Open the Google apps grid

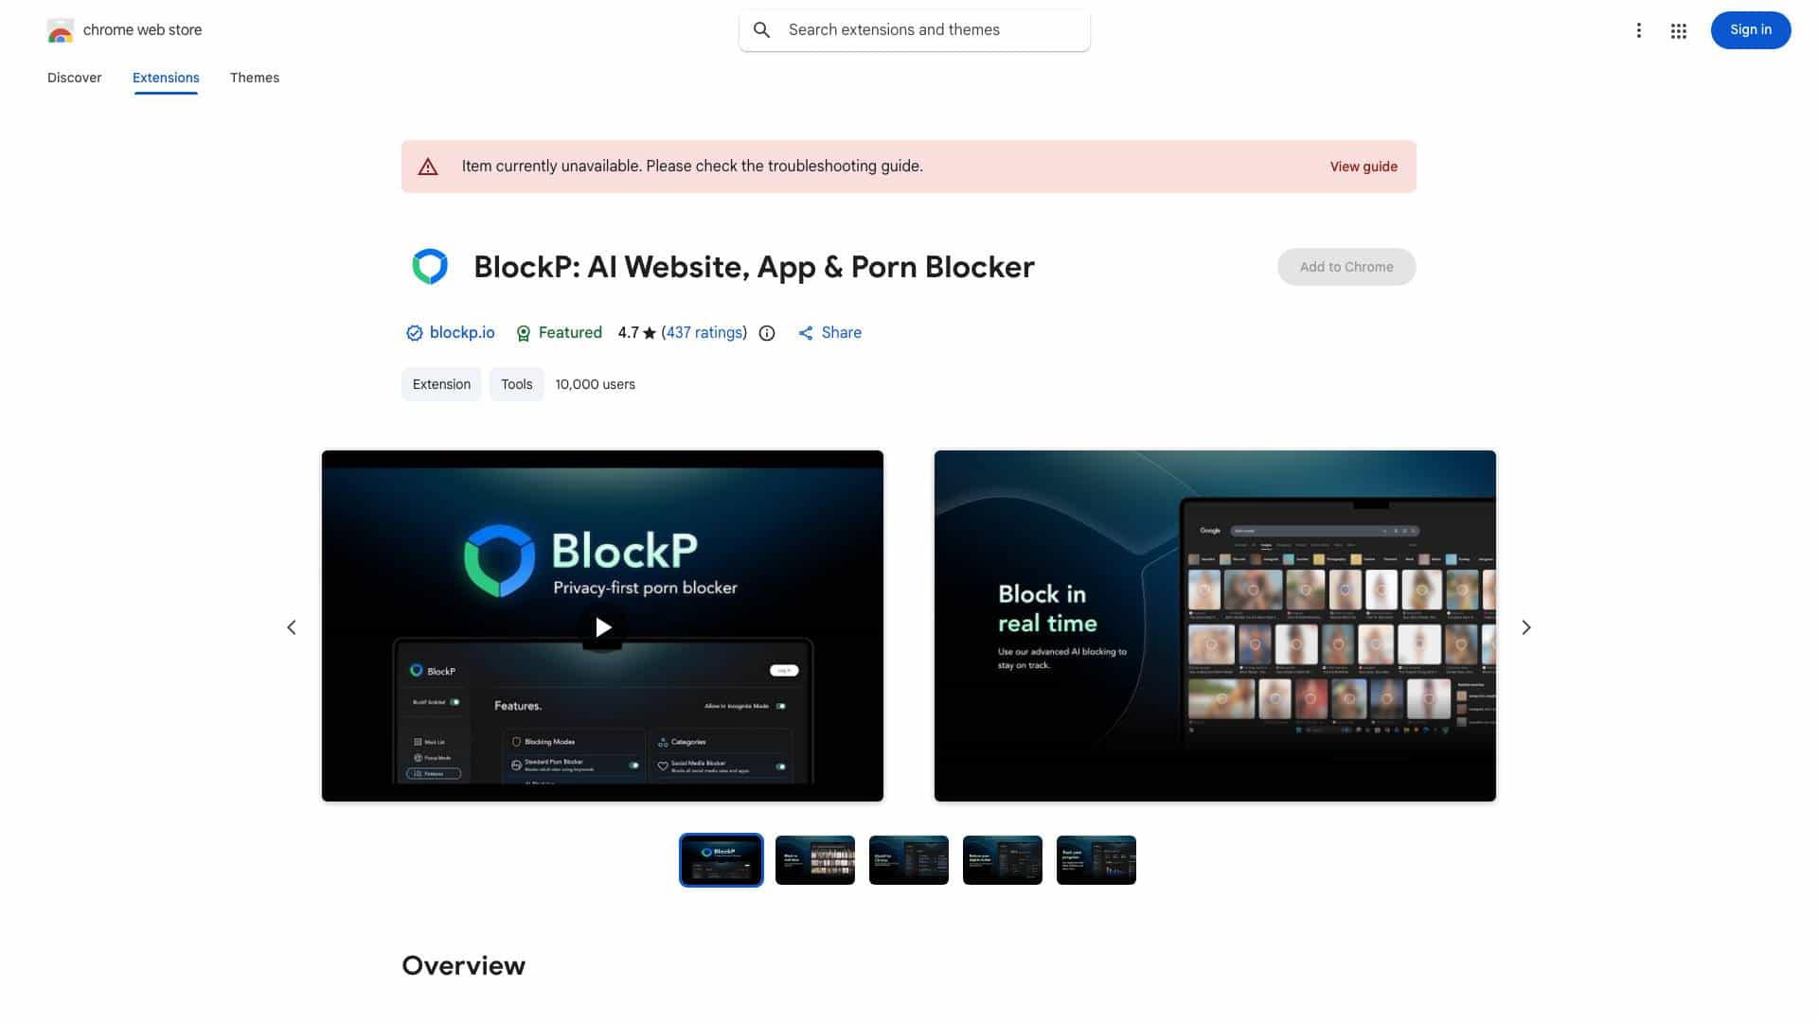1678,30
